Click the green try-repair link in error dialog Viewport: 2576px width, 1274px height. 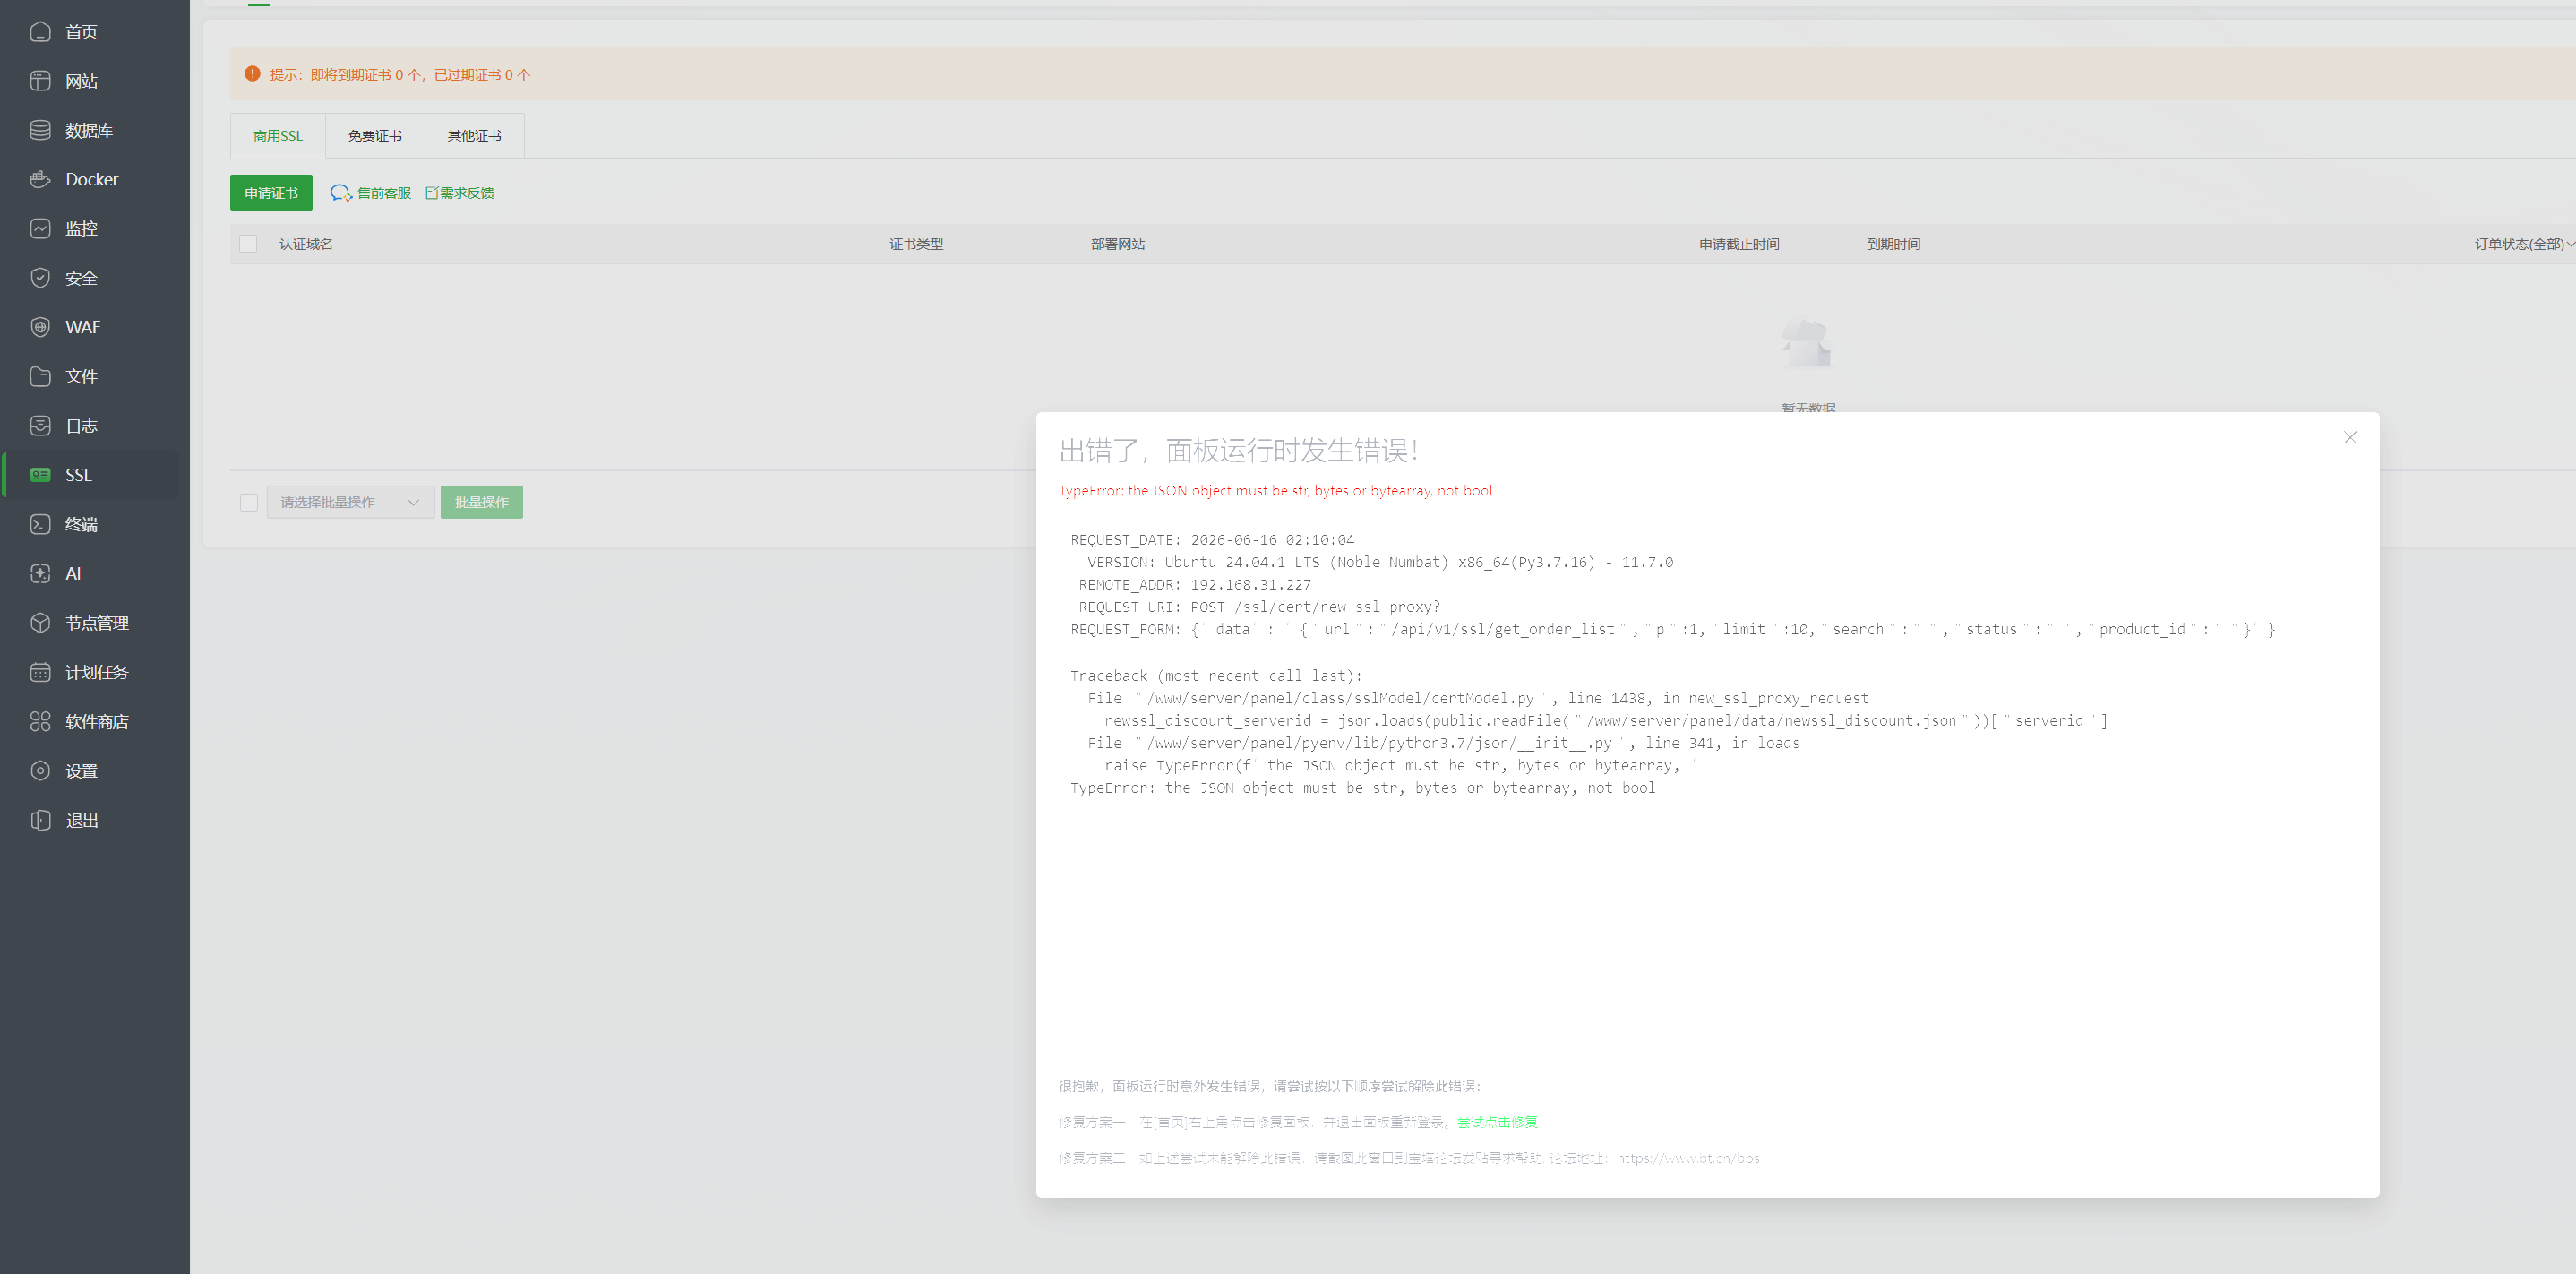tap(1497, 1122)
